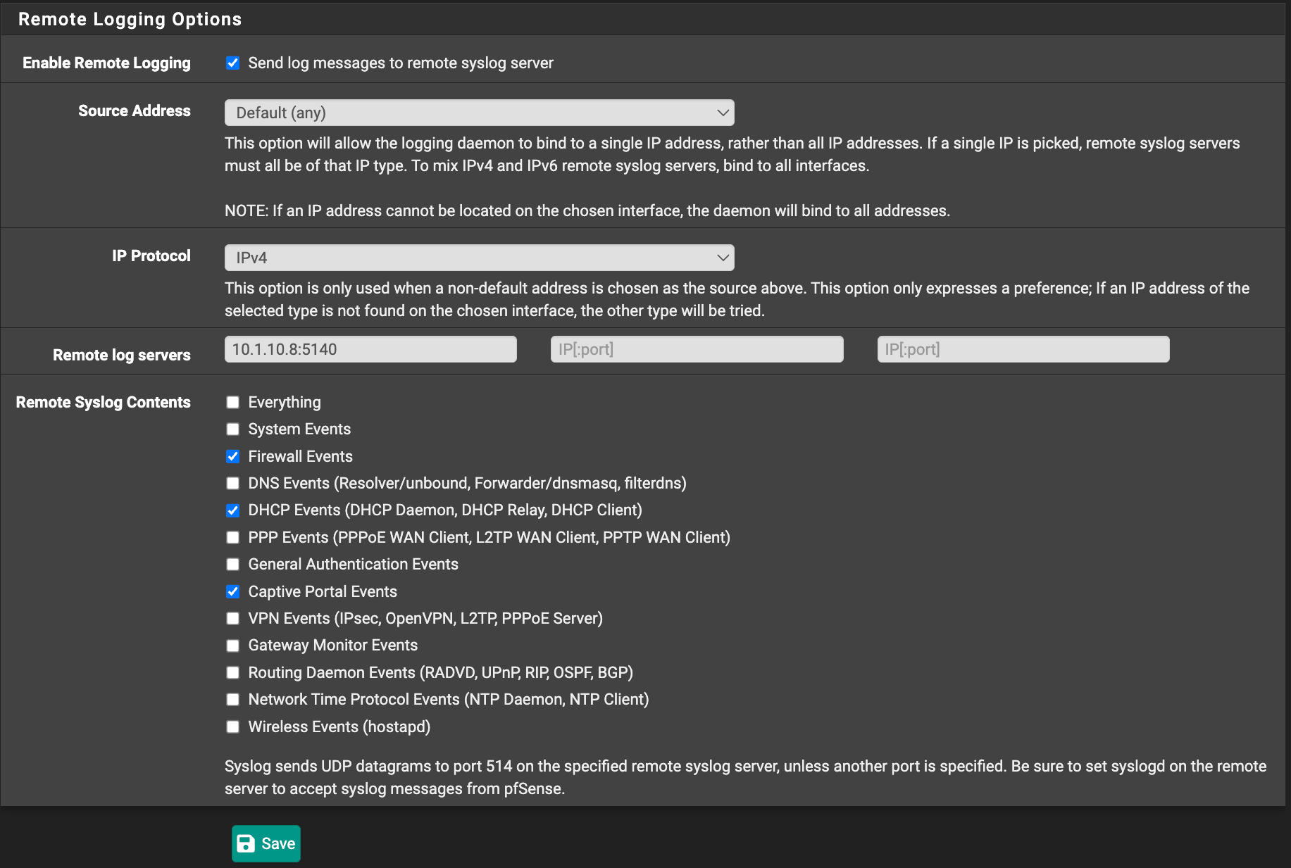Click the Save button
The height and width of the screenshot is (868, 1291).
coord(266,843)
